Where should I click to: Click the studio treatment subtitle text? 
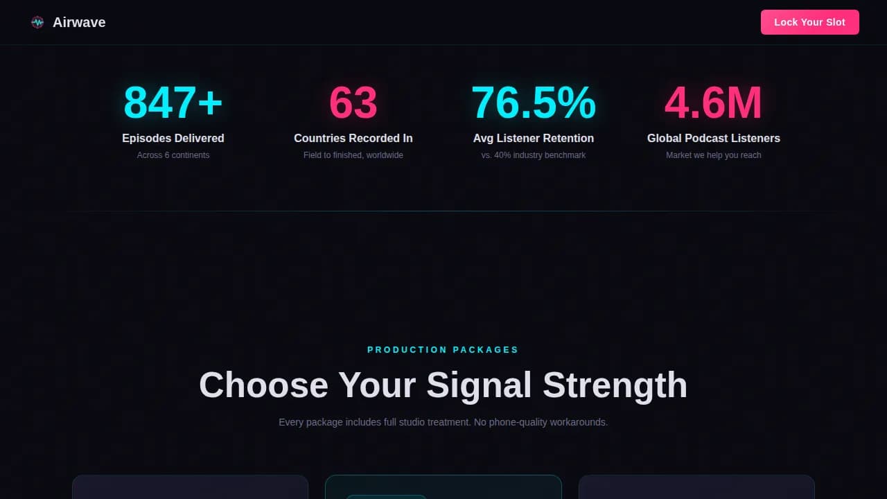point(443,422)
